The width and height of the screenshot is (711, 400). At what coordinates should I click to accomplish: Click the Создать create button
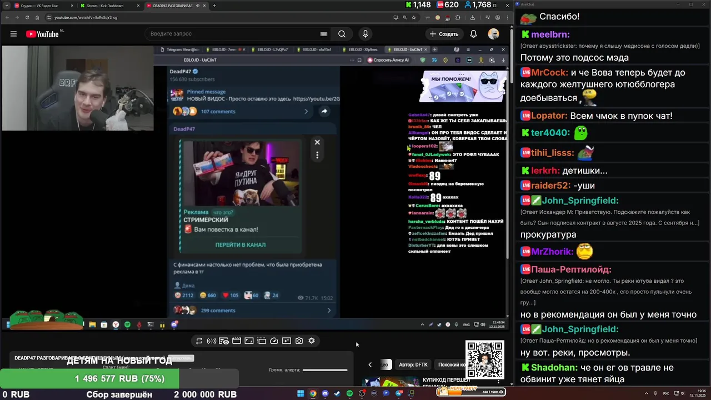click(x=444, y=34)
